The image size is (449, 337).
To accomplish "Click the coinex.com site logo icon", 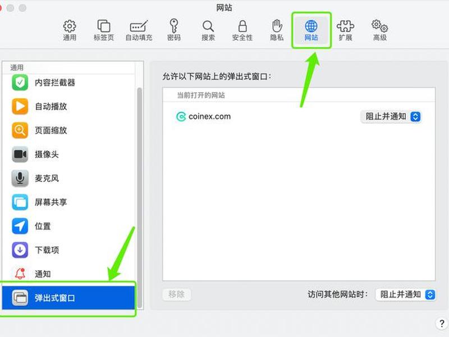I will (181, 117).
